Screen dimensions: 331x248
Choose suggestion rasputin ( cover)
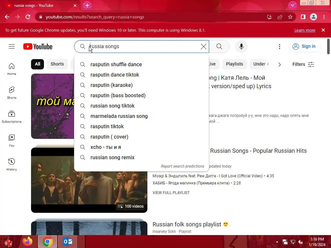(x=142, y=137)
